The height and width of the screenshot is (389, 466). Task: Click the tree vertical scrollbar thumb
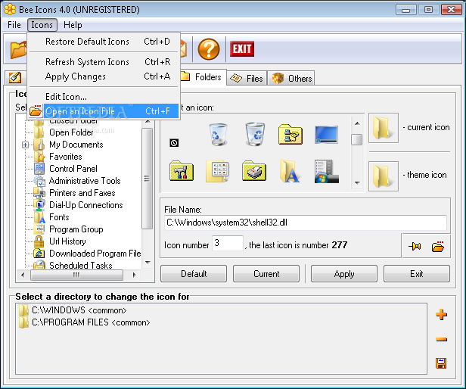pos(147,179)
